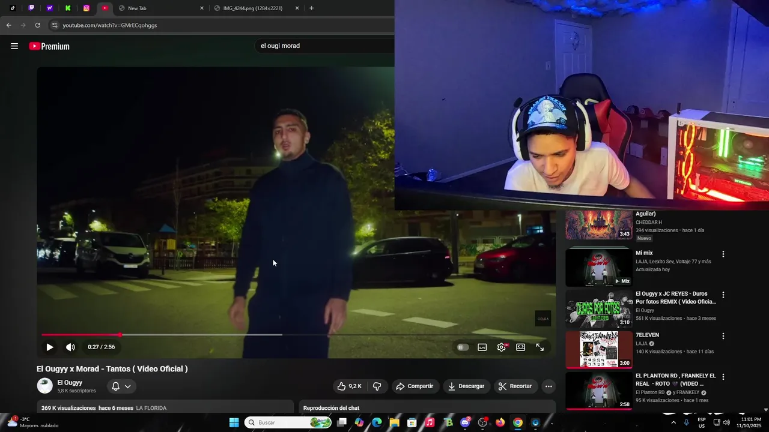This screenshot has height=432, width=769.
Task: Go back in browser history
Action: tap(8, 25)
